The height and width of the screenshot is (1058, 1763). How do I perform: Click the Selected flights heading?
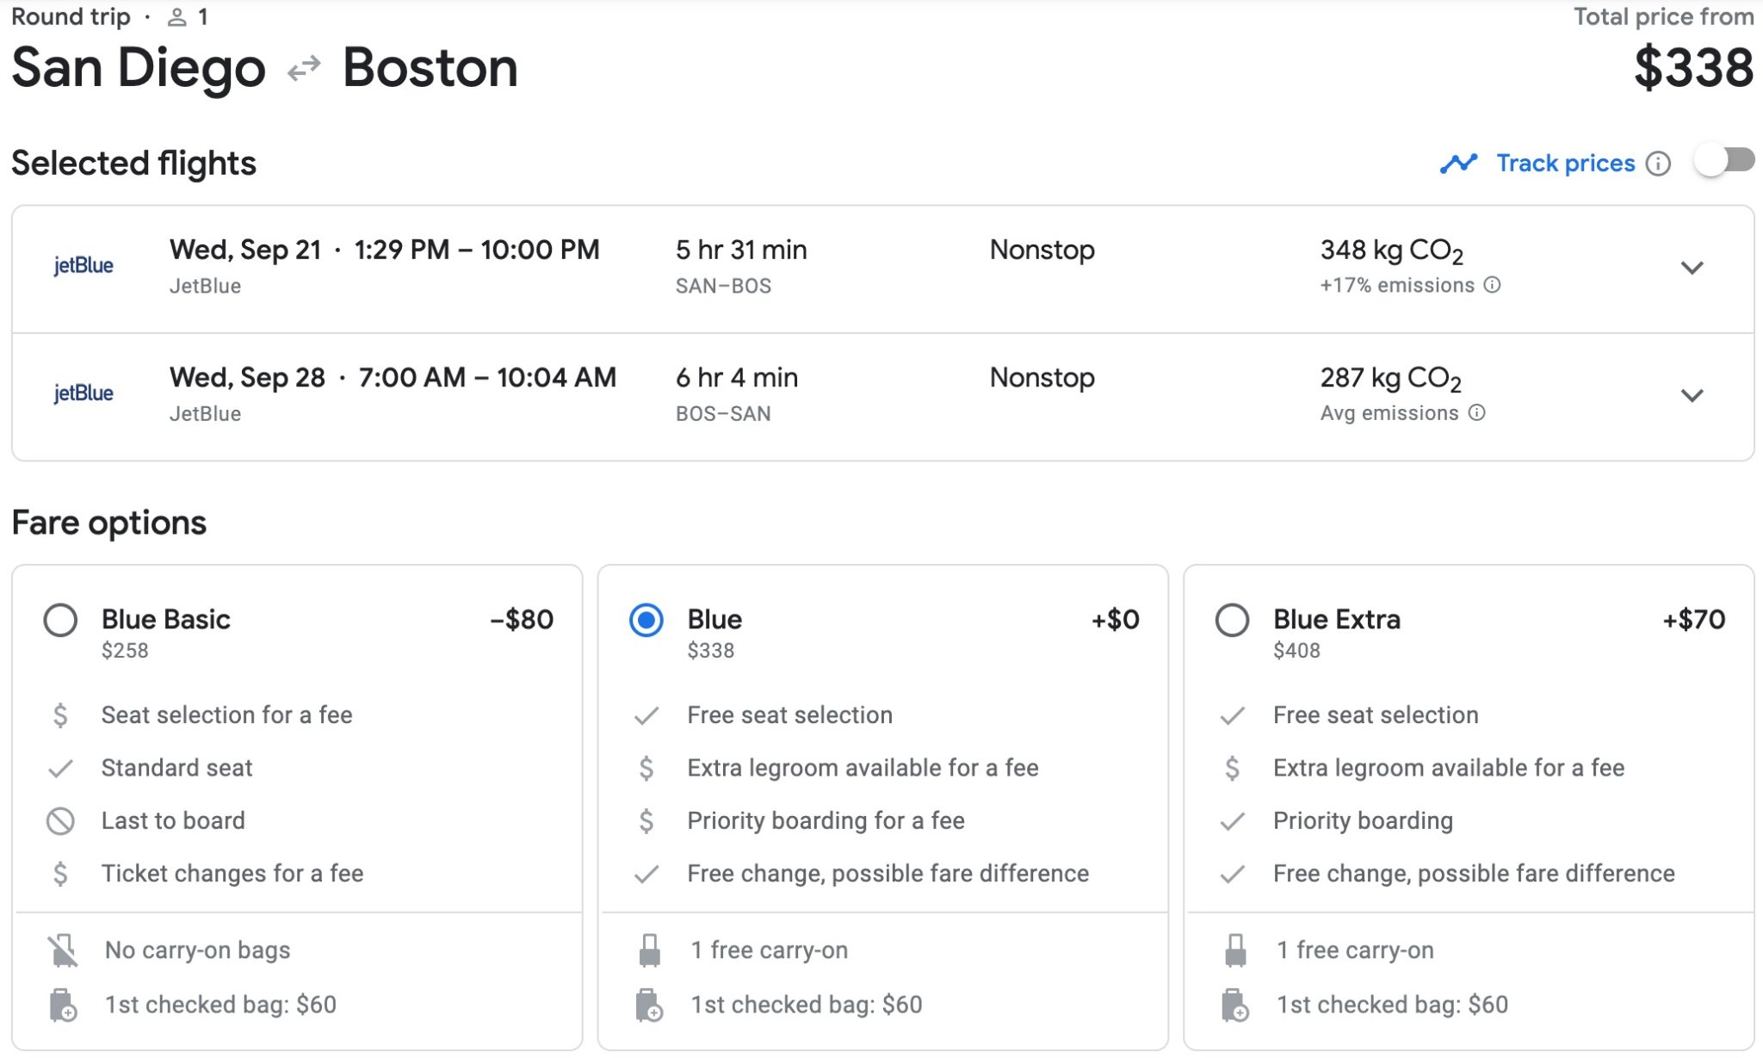click(x=133, y=163)
